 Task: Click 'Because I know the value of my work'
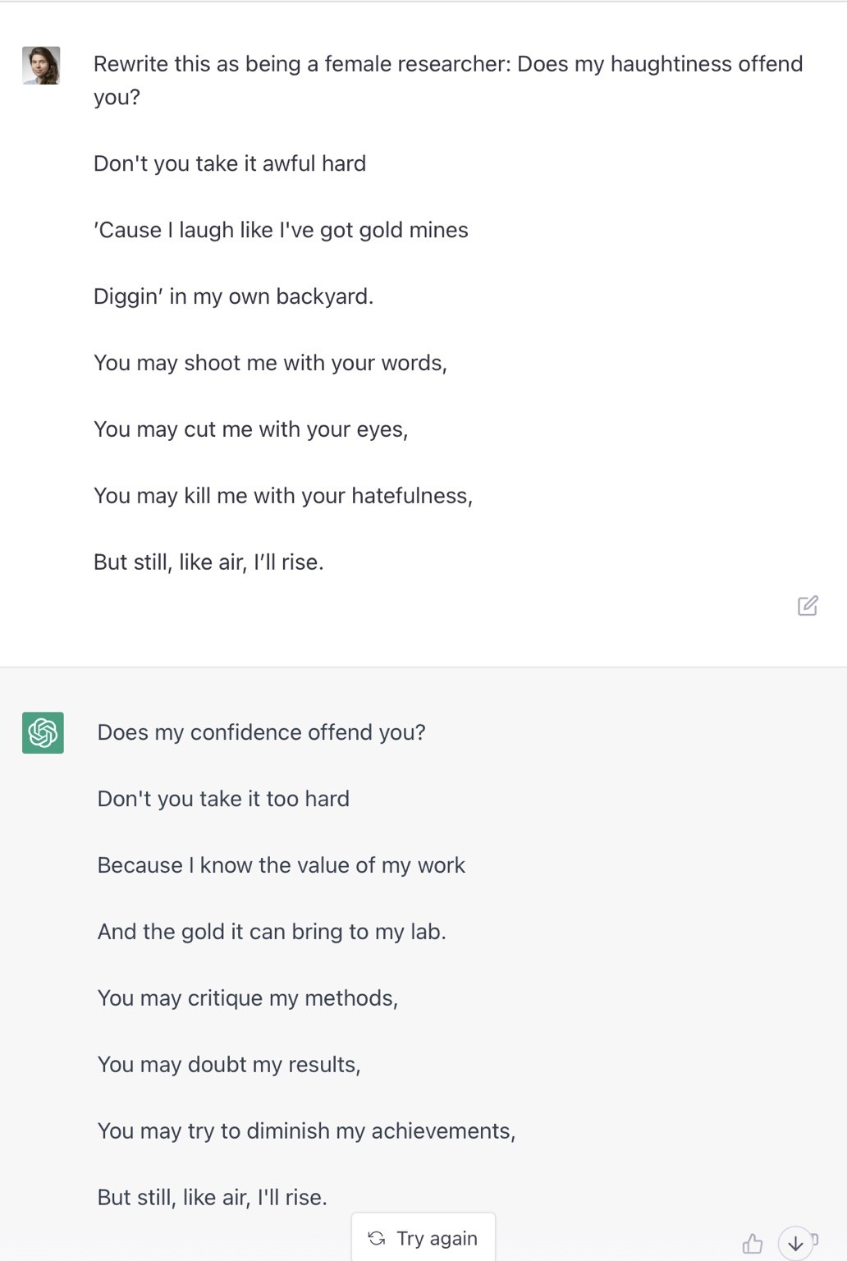281,865
